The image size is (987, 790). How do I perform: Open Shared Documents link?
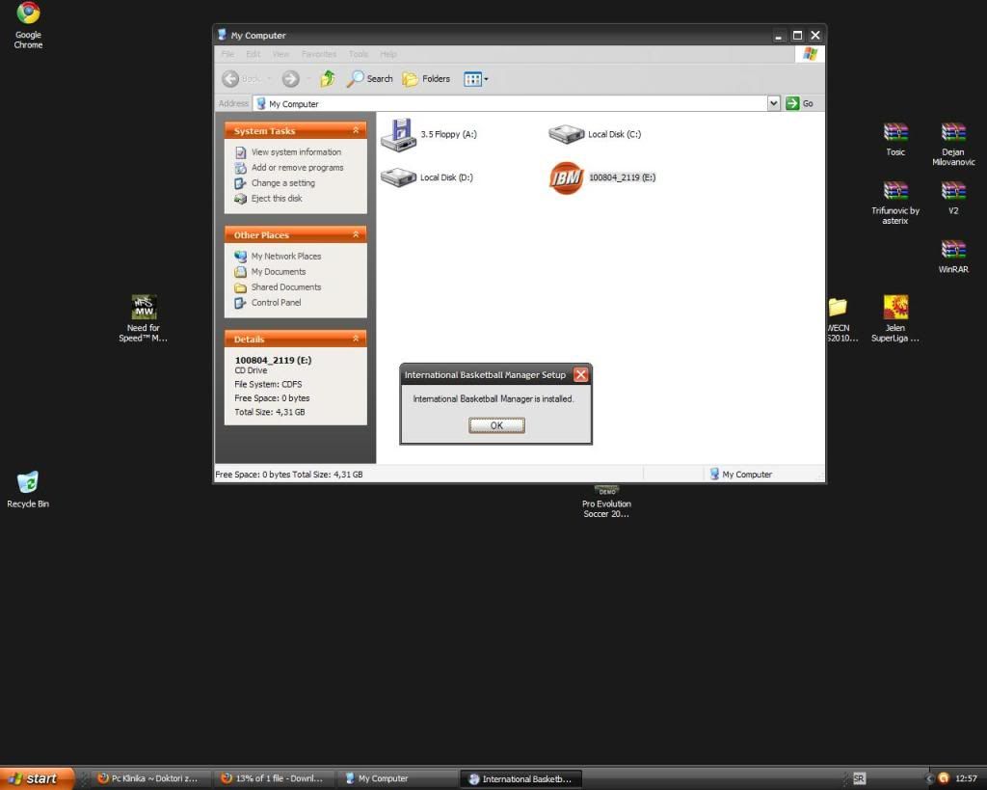pyautogui.click(x=285, y=287)
